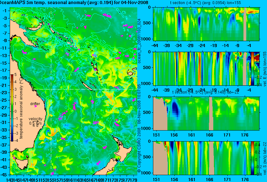This screenshot has width=267, height=182.
Task: Click the white dashed lon=155 line on the map
Action: pyautogui.click(x=51, y=91)
